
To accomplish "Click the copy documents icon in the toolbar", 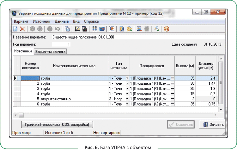I will [67, 29].
